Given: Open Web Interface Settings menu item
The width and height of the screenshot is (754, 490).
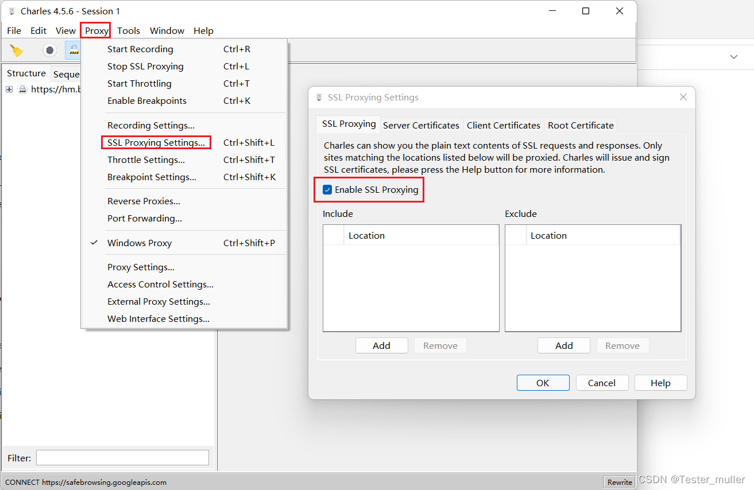Looking at the screenshot, I should pyautogui.click(x=184, y=319).
